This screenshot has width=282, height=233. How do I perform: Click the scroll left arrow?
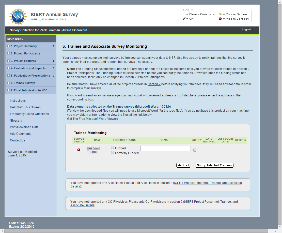[x=2, y=231]
